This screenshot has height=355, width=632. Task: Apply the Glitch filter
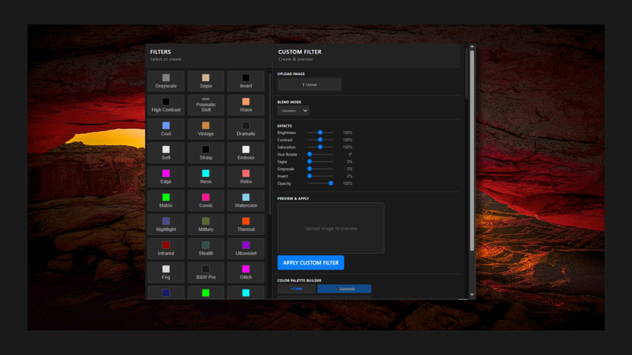point(245,272)
